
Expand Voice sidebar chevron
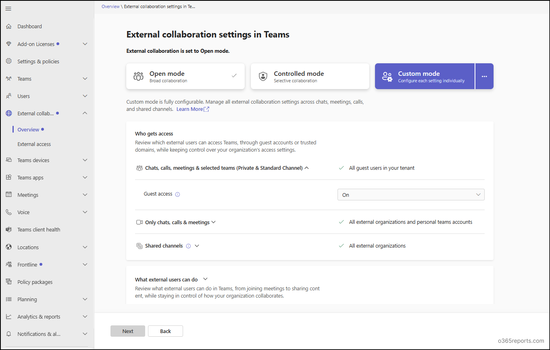(x=85, y=212)
